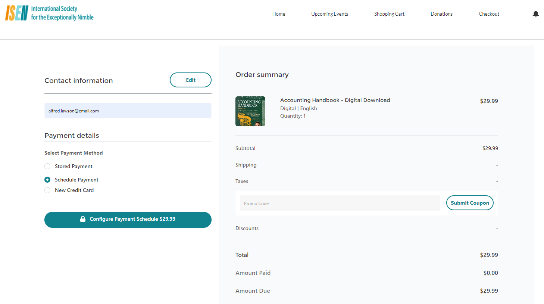Select the Checkout nav item
Viewport: 544px width, 304px height.
click(489, 14)
